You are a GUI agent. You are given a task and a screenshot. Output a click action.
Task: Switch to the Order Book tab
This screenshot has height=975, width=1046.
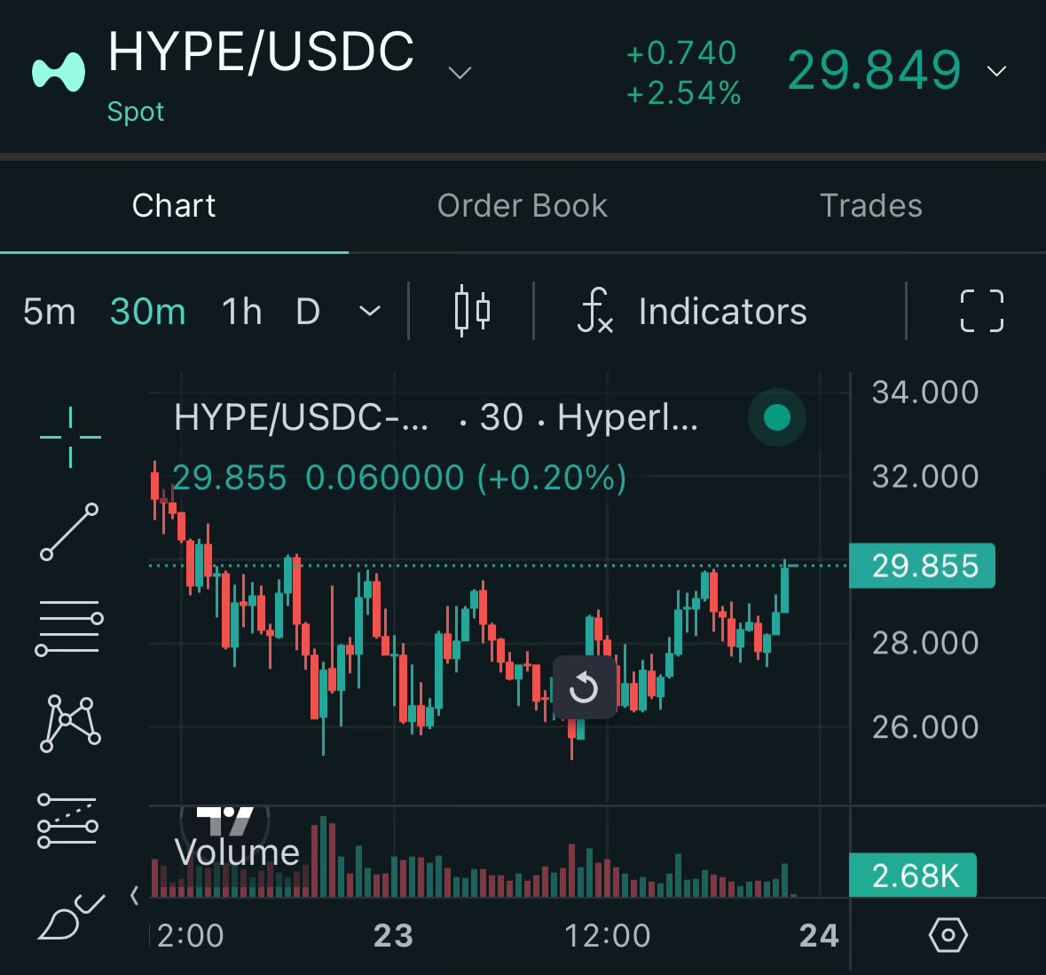pyautogui.click(x=523, y=206)
